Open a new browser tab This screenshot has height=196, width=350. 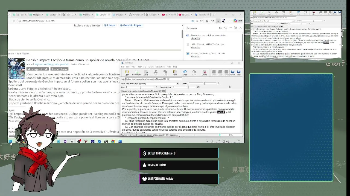tap(214, 15)
